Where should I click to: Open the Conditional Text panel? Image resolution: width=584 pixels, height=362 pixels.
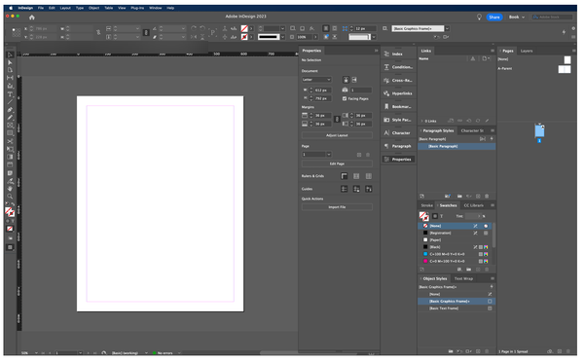(x=398, y=67)
